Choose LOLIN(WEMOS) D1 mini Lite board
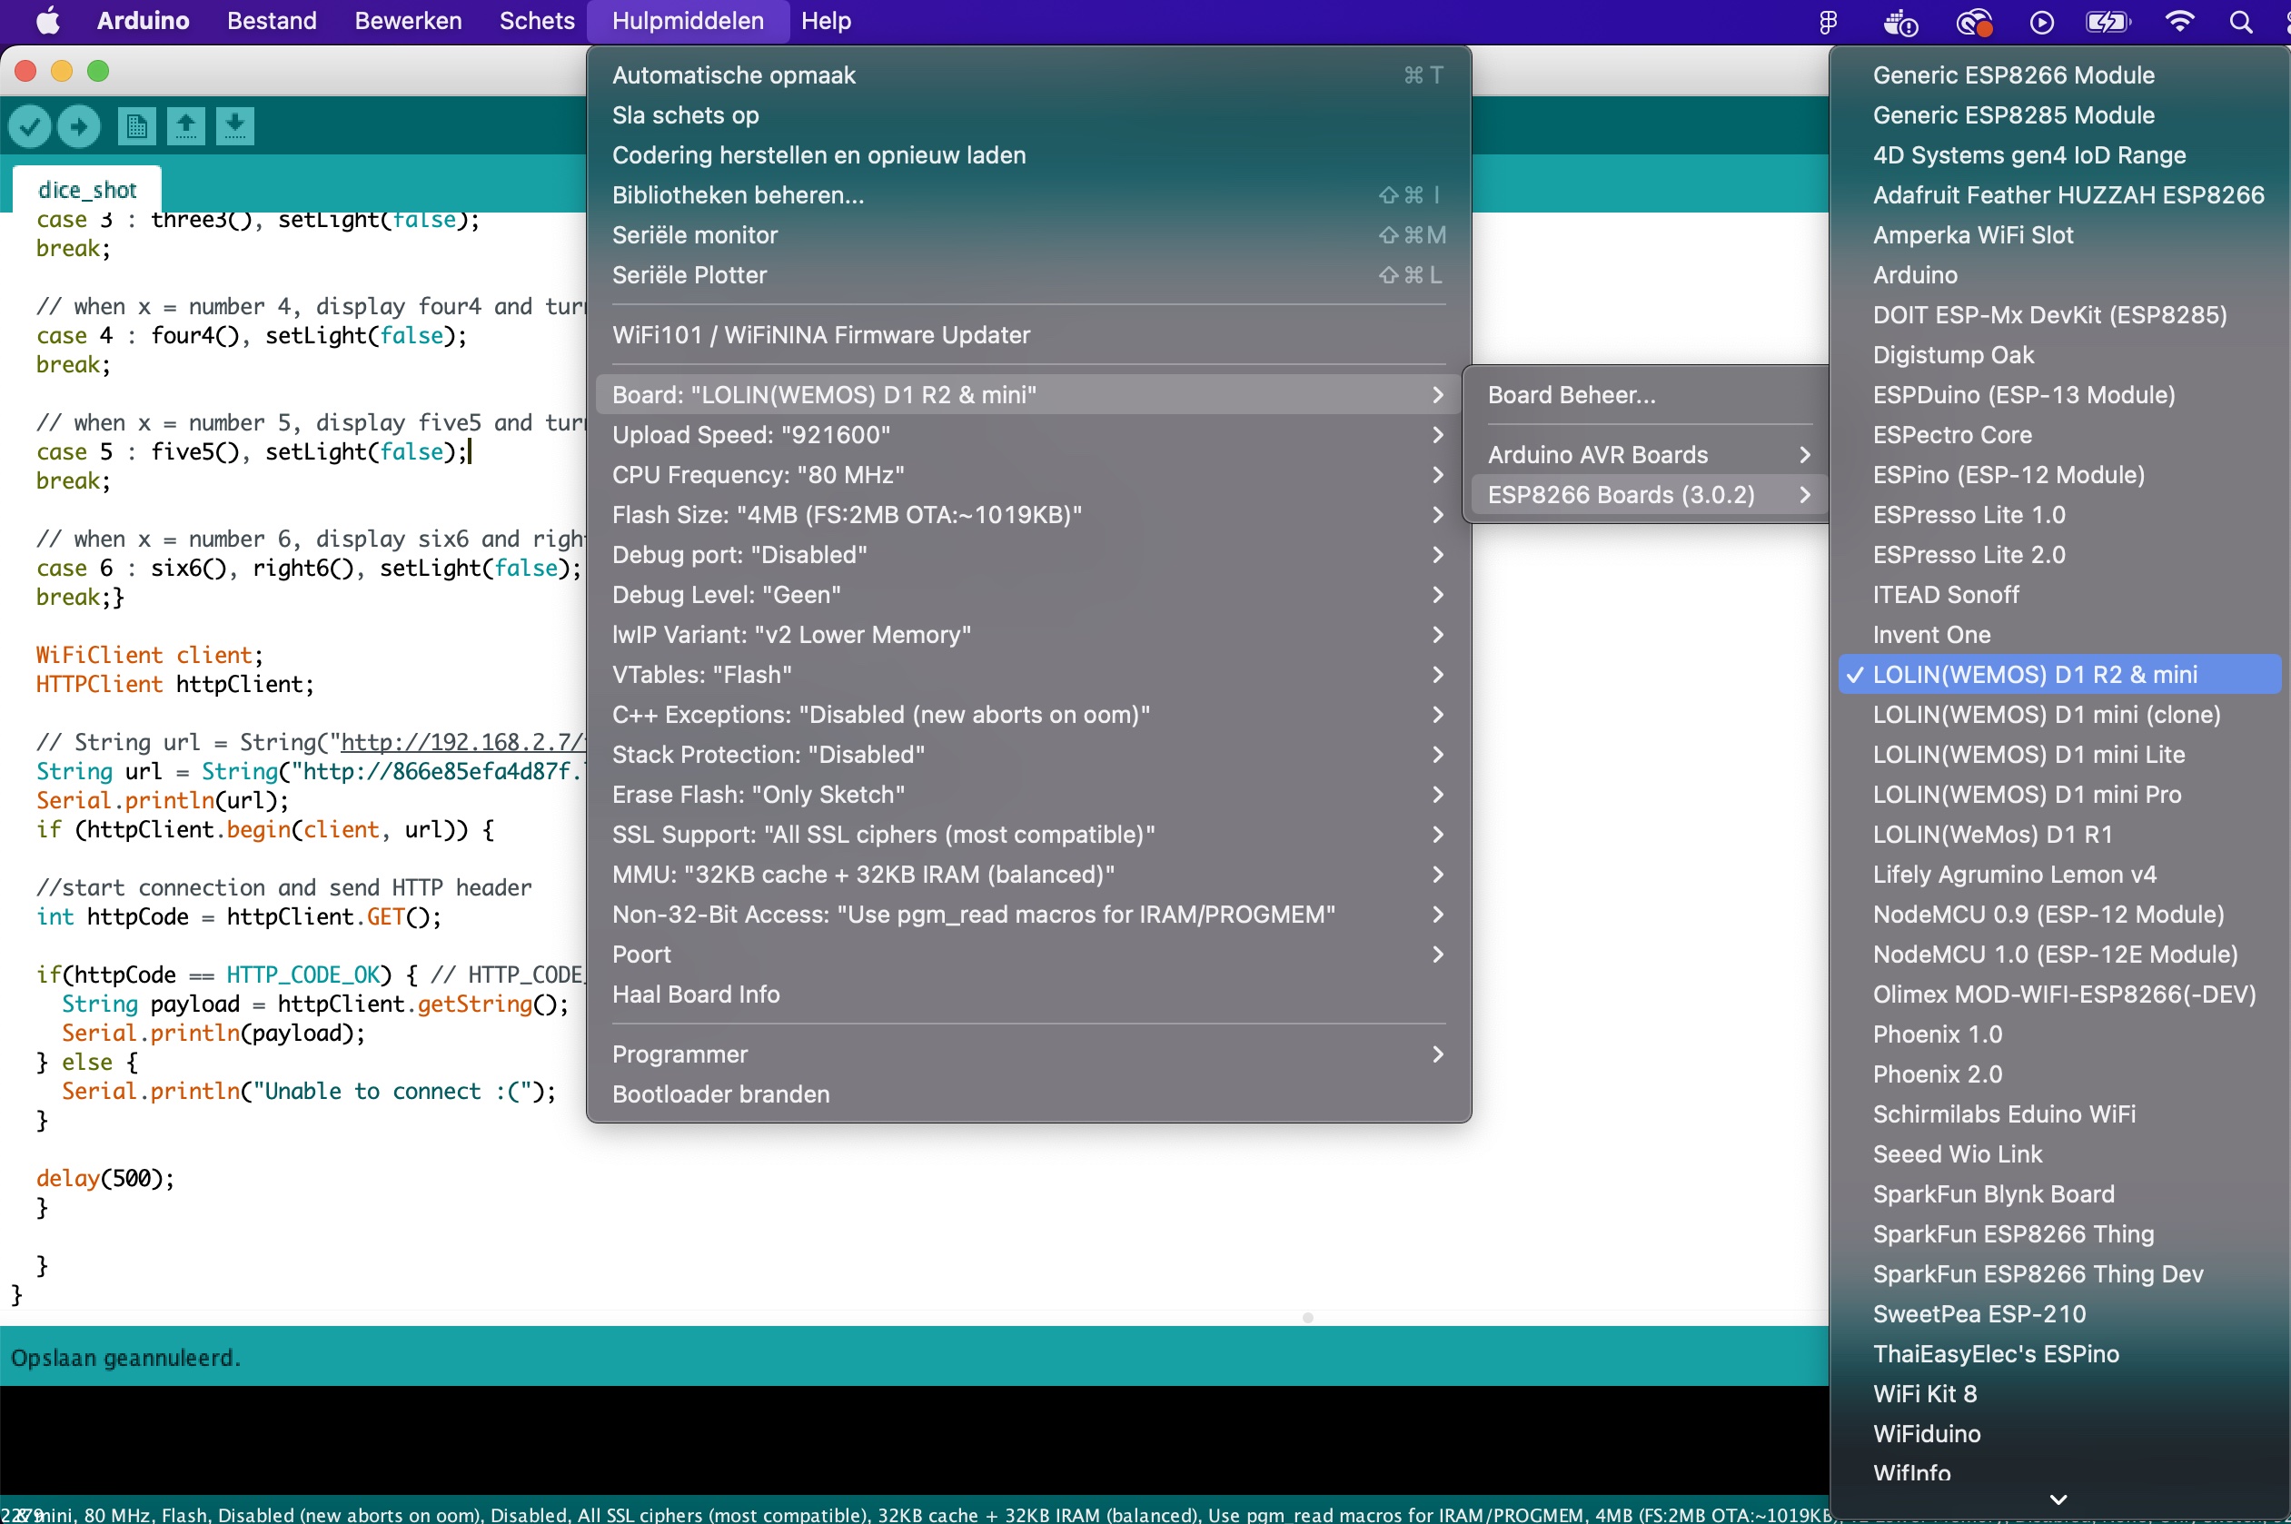The width and height of the screenshot is (2291, 1524). (x=2058, y=754)
